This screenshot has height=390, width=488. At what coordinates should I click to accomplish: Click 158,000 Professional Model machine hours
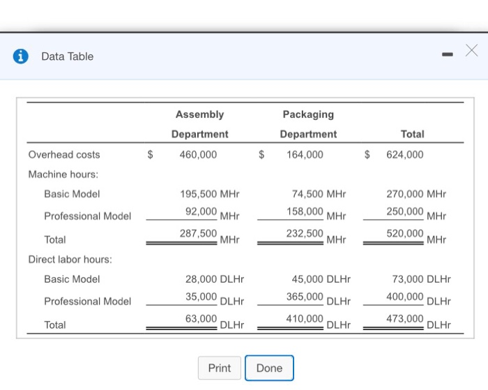(305, 211)
